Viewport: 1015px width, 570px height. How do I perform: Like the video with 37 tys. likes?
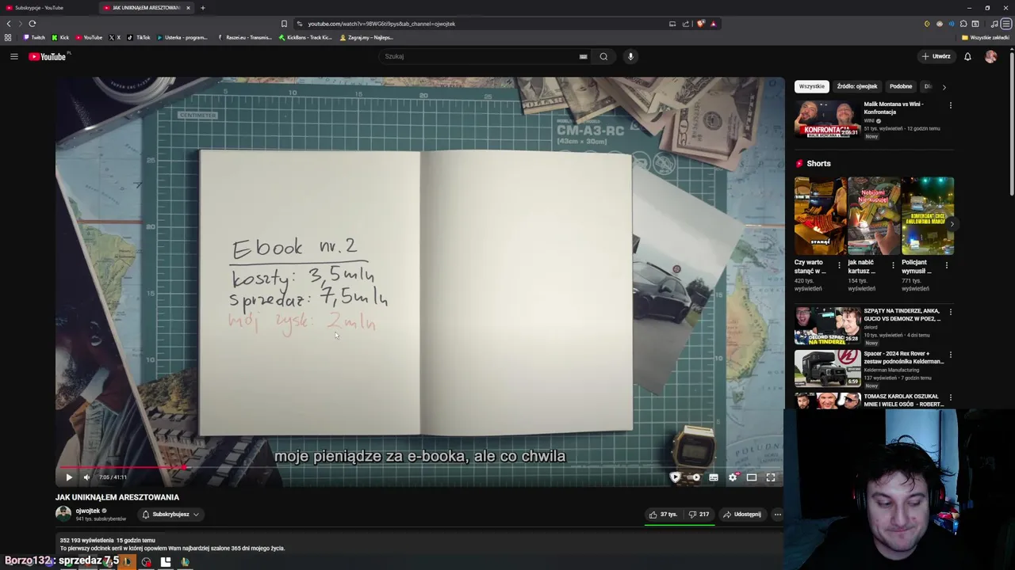(663, 515)
